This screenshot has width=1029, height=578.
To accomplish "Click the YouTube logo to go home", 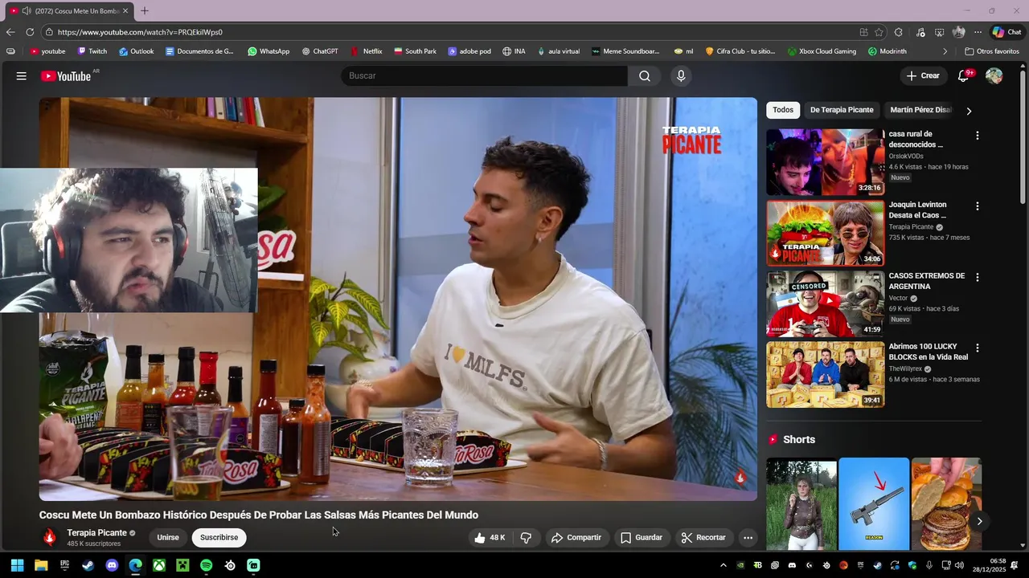I will (x=66, y=75).
